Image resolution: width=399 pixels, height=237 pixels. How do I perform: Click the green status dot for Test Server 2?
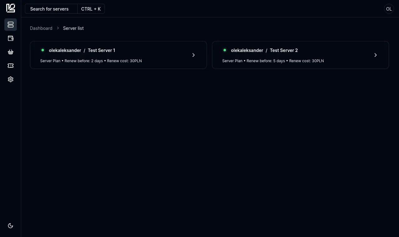click(x=225, y=50)
